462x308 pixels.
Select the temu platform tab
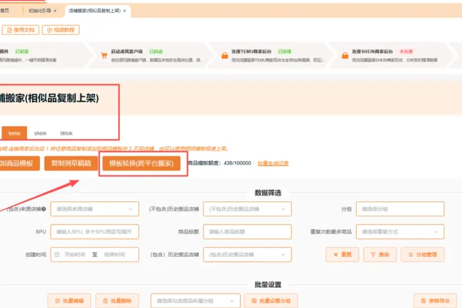coord(14,133)
